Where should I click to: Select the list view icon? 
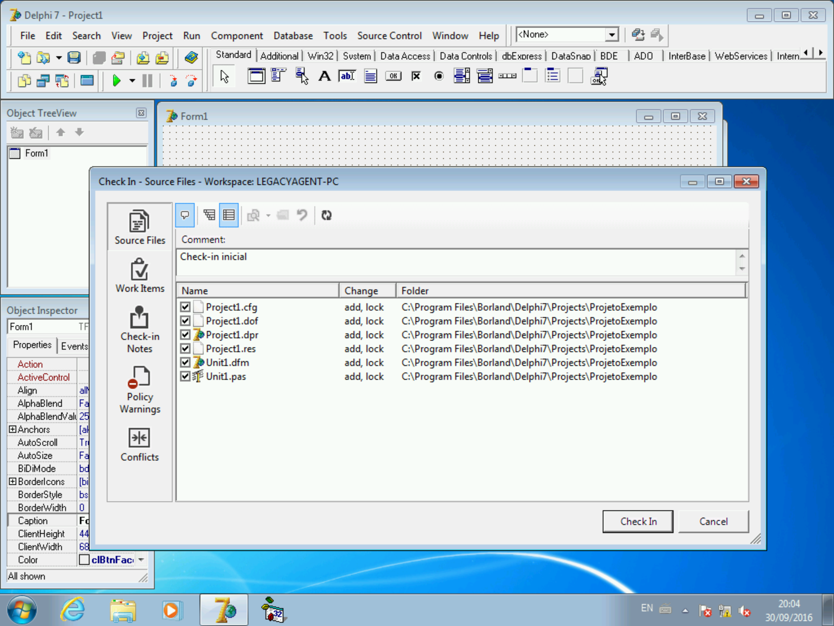[x=228, y=215]
